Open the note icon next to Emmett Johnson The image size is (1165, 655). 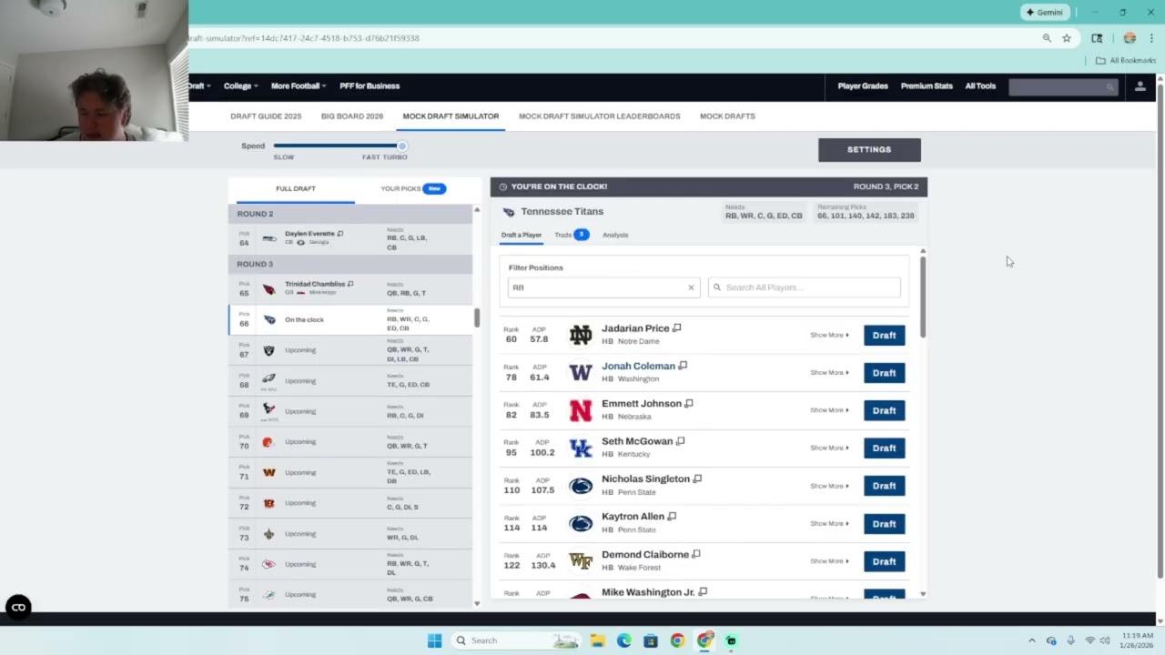click(x=689, y=404)
